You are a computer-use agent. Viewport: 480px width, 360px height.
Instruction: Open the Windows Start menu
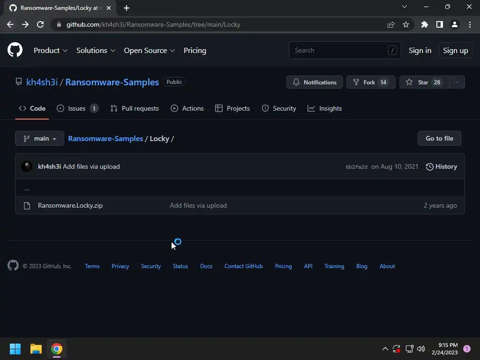pos(15,349)
